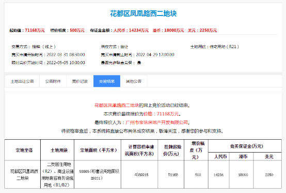Click the 交易方式 挂牌（线上）text
This screenshot has width=286, height=193.
pos(34,47)
